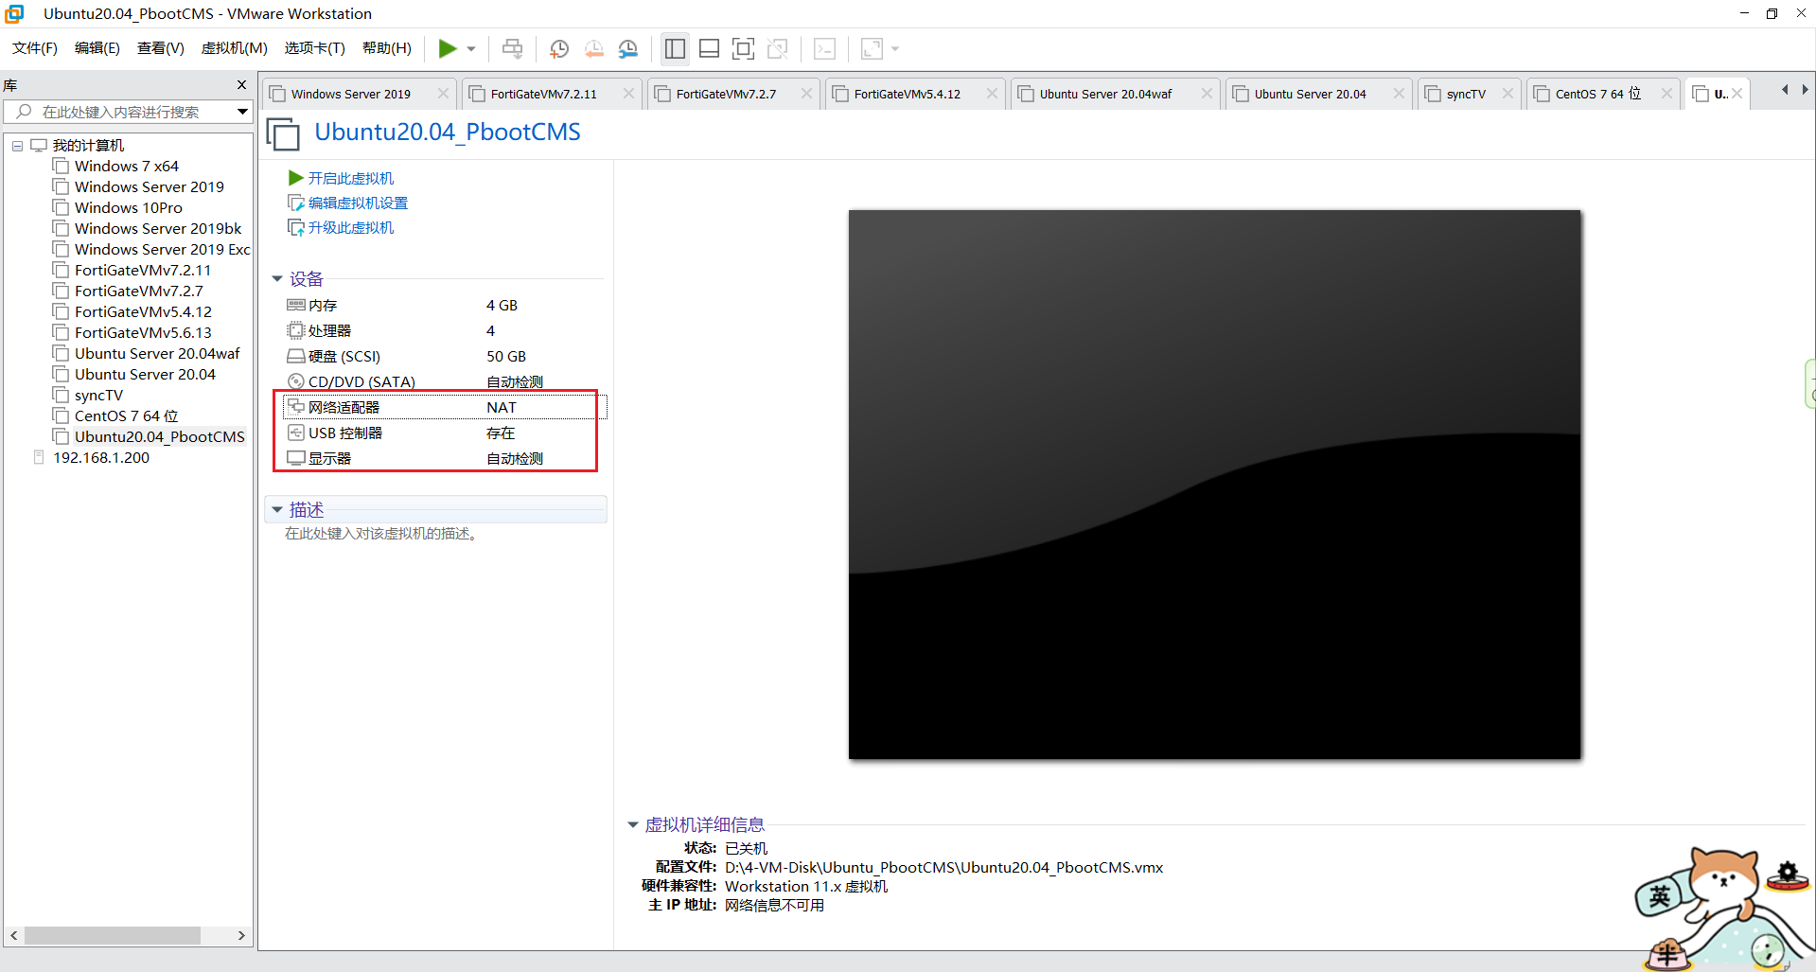Viewport: 1816px width, 972px height.
Task: Click the Ubuntu20.04_PbootCMS VM header icon
Action: [x=283, y=134]
